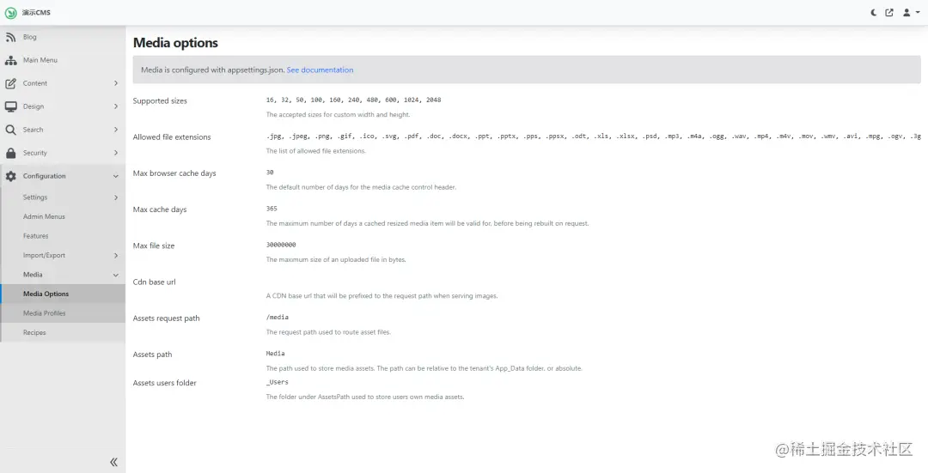
Task: Click the Settings submenu label
Action: [35, 197]
